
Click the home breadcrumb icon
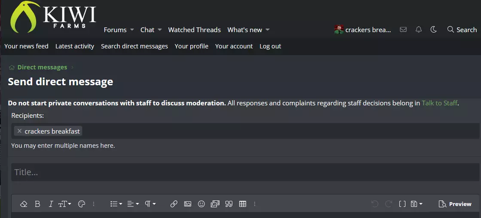[12, 67]
